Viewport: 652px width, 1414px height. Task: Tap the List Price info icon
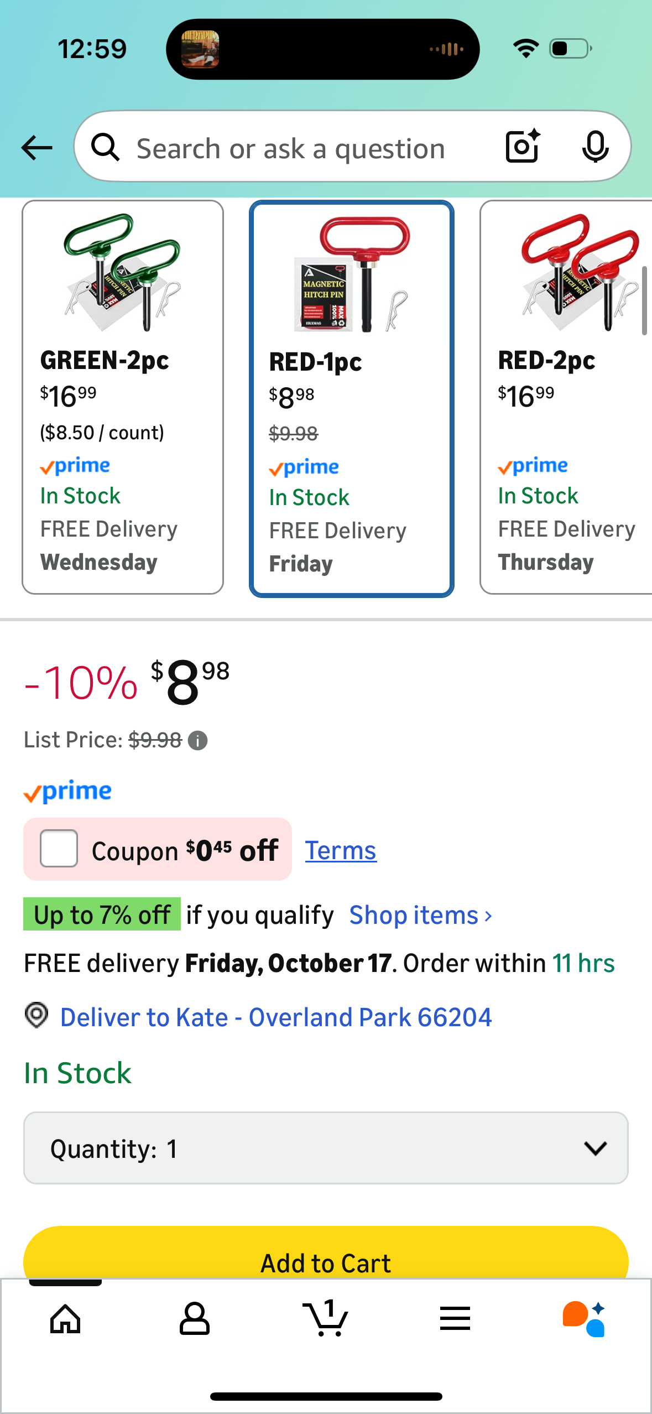click(197, 740)
